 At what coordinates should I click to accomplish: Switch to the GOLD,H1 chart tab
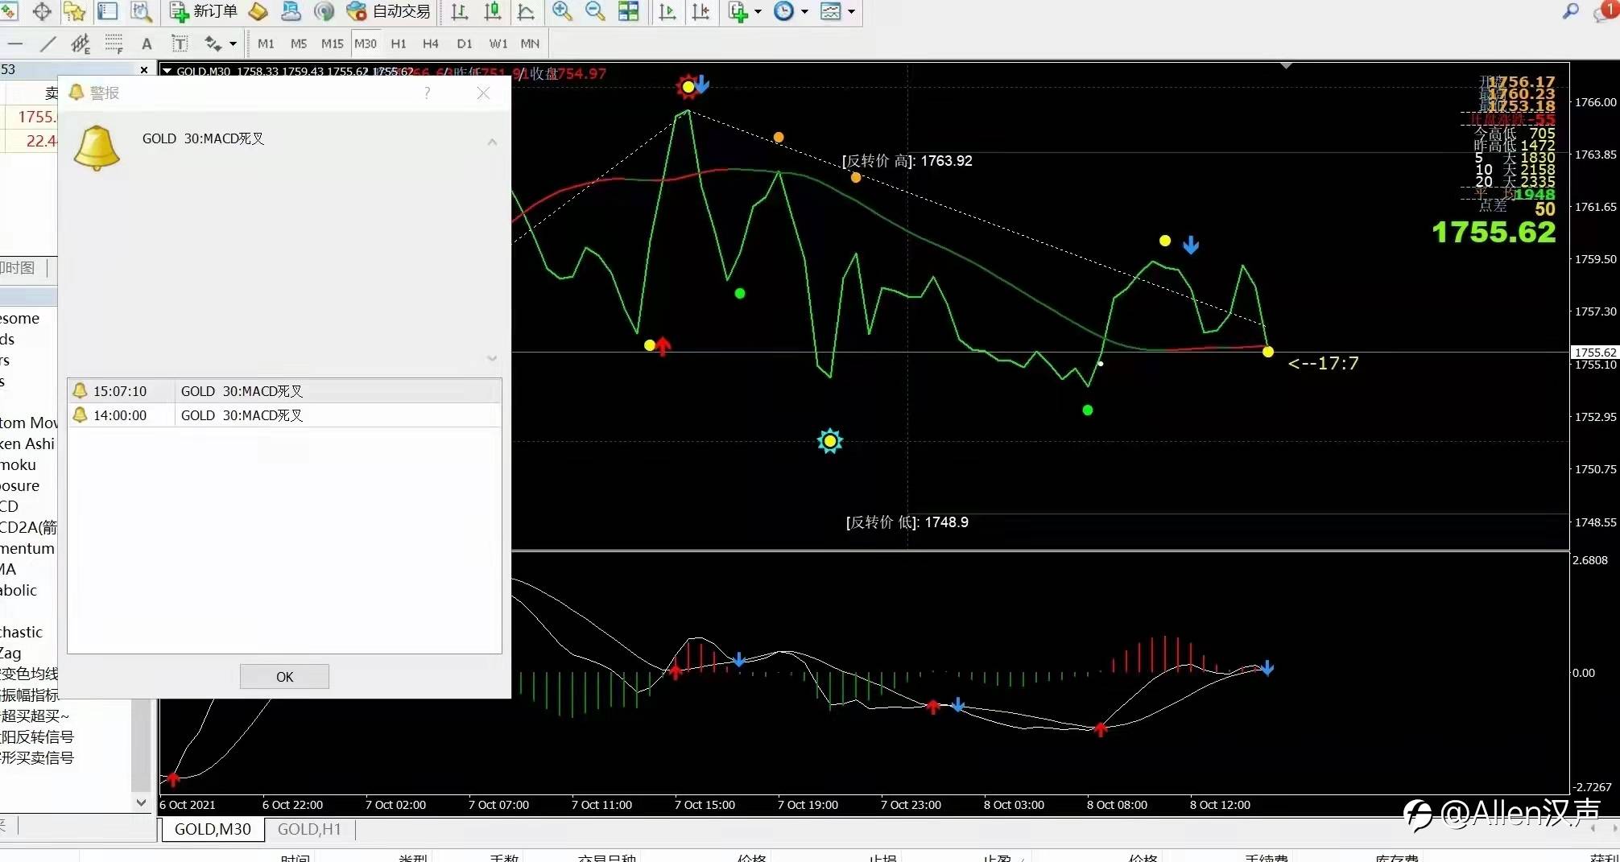[x=309, y=829]
